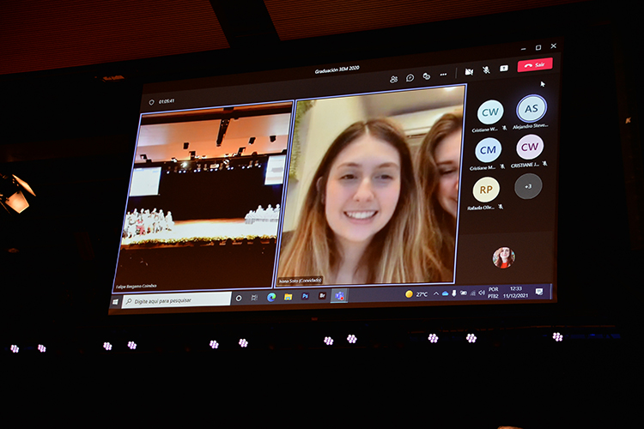Click the 12:33 clock and date

tap(515, 292)
